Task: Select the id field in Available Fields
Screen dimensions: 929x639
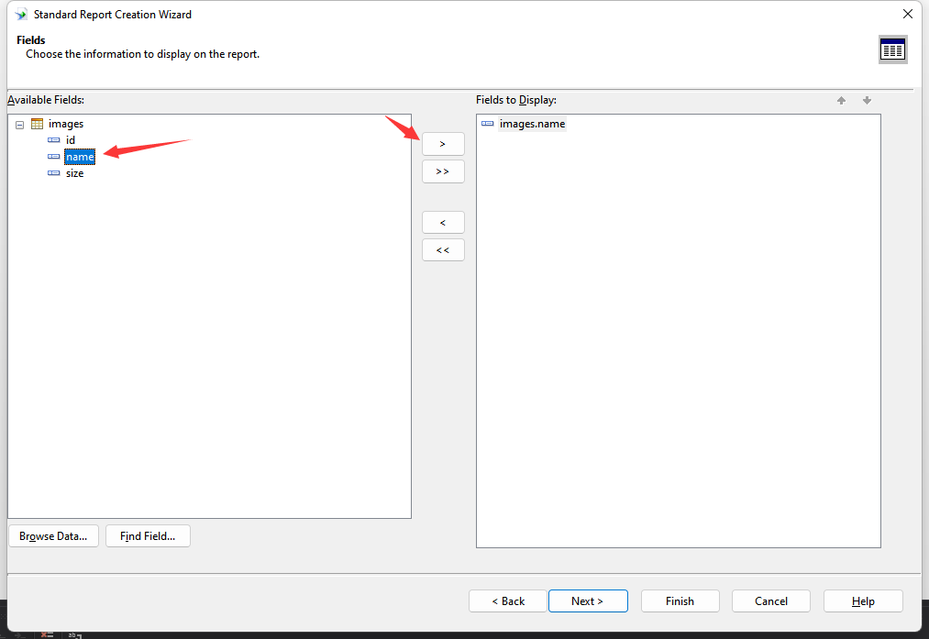Action: [71, 140]
